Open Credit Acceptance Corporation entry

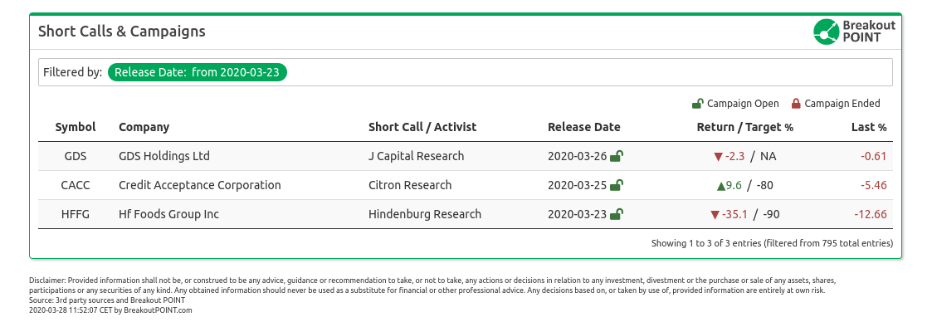click(200, 185)
